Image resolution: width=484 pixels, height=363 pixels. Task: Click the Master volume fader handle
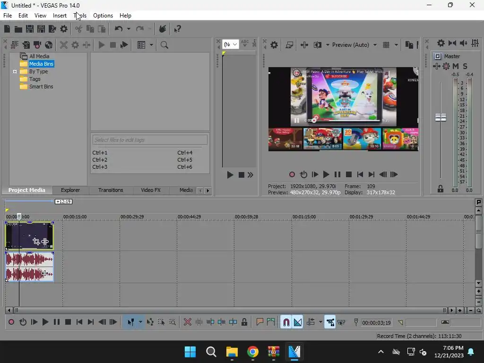[441, 117]
